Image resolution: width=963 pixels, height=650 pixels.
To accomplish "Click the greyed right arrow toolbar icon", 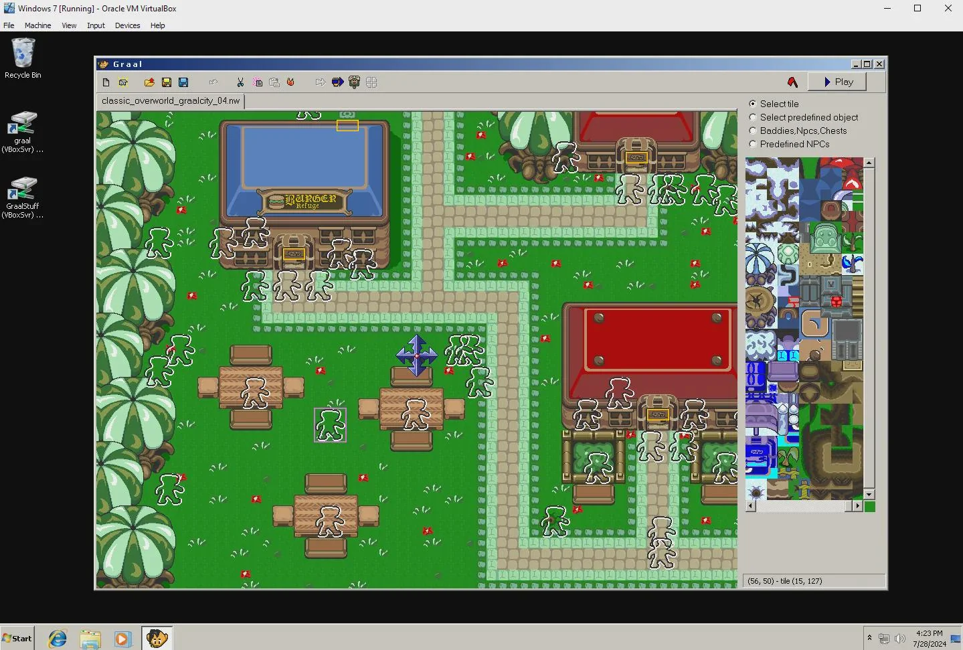I will tap(321, 82).
